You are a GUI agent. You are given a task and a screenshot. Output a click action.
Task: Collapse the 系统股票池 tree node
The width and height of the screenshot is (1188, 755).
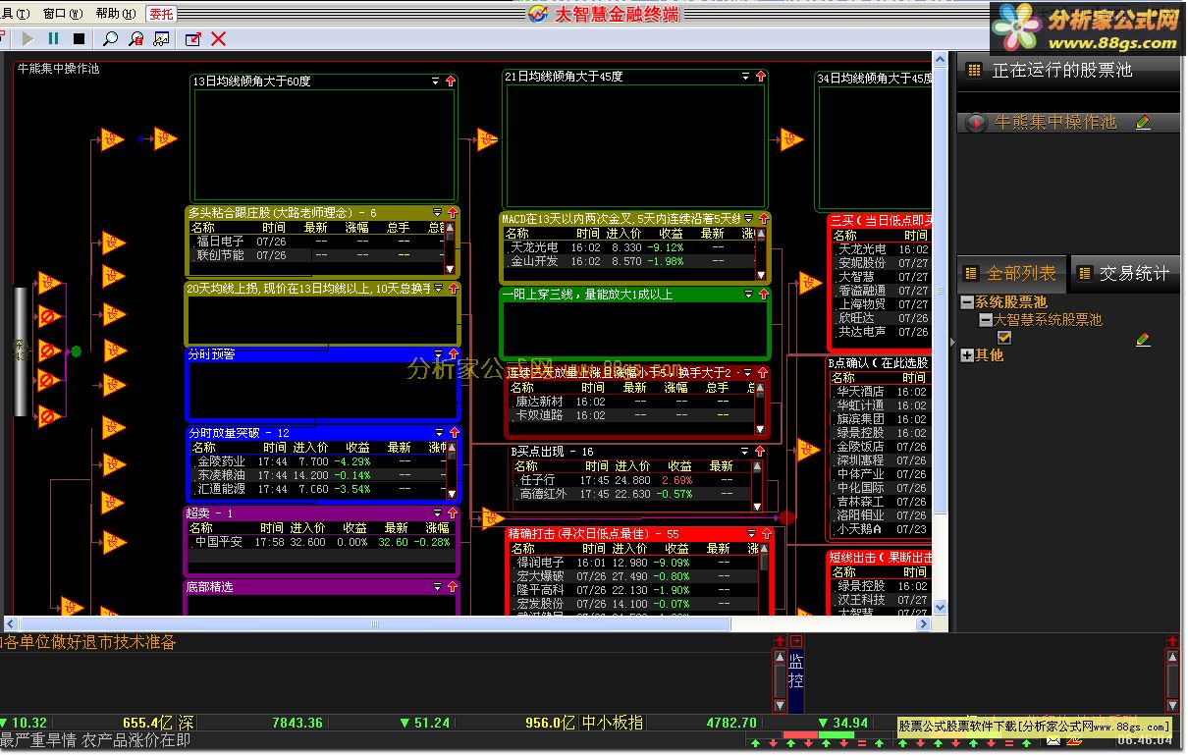(x=967, y=302)
